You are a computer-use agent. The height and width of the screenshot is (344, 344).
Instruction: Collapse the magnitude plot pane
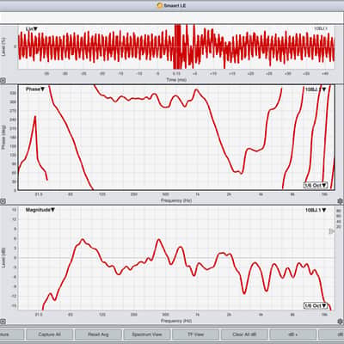pyautogui.click(x=3, y=322)
